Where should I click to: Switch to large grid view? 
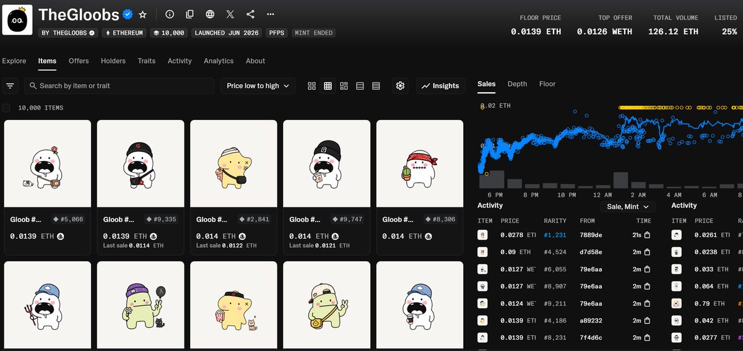point(312,86)
